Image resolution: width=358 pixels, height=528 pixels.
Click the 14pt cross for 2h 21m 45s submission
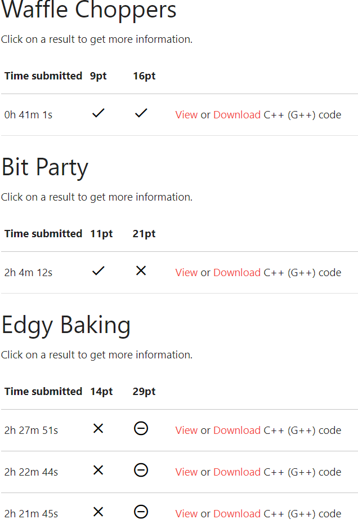click(99, 512)
